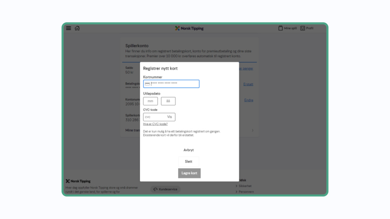
Task: Click into the cvc input field
Action: [154, 117]
